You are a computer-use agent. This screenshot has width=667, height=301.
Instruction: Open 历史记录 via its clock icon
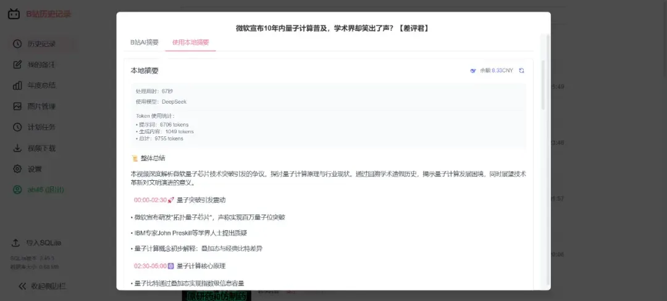pos(17,44)
